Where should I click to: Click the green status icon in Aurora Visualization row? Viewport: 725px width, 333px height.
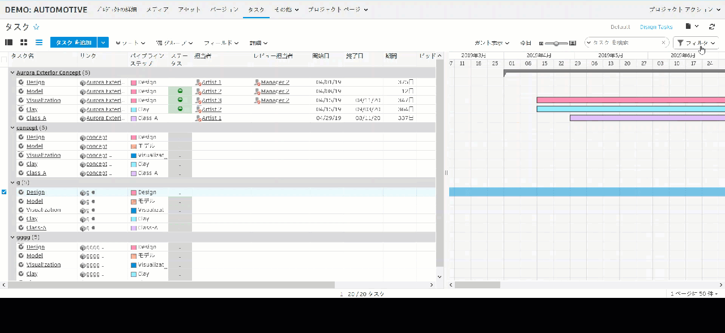click(180, 100)
